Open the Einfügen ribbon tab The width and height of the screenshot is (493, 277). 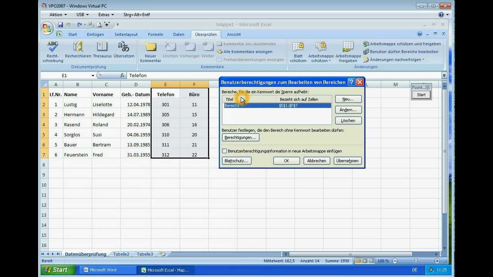click(95, 34)
